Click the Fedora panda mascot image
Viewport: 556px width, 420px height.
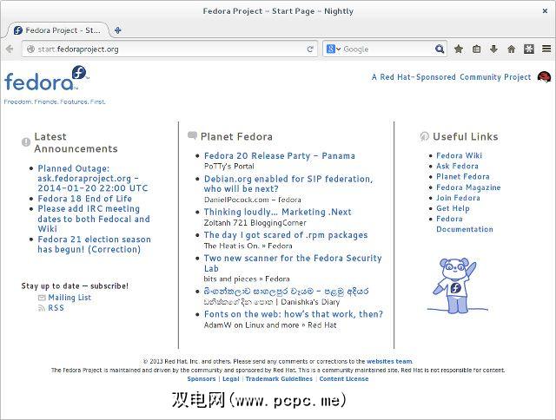(x=456, y=285)
